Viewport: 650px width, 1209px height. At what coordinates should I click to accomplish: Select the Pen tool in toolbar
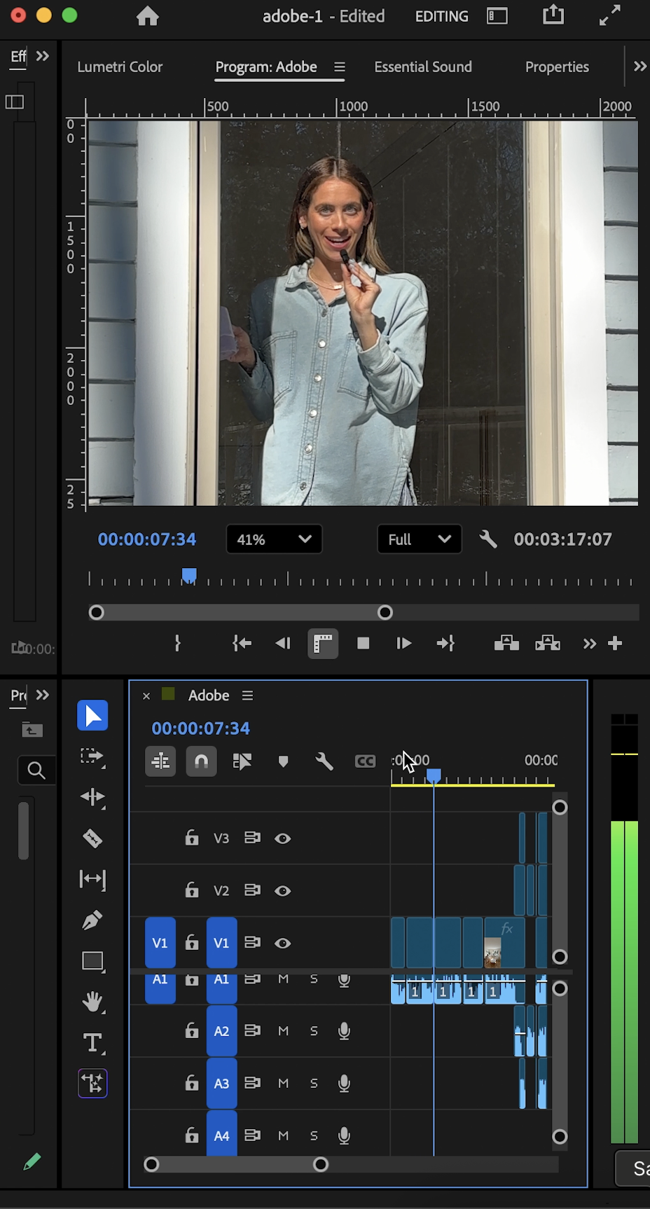[x=92, y=920]
